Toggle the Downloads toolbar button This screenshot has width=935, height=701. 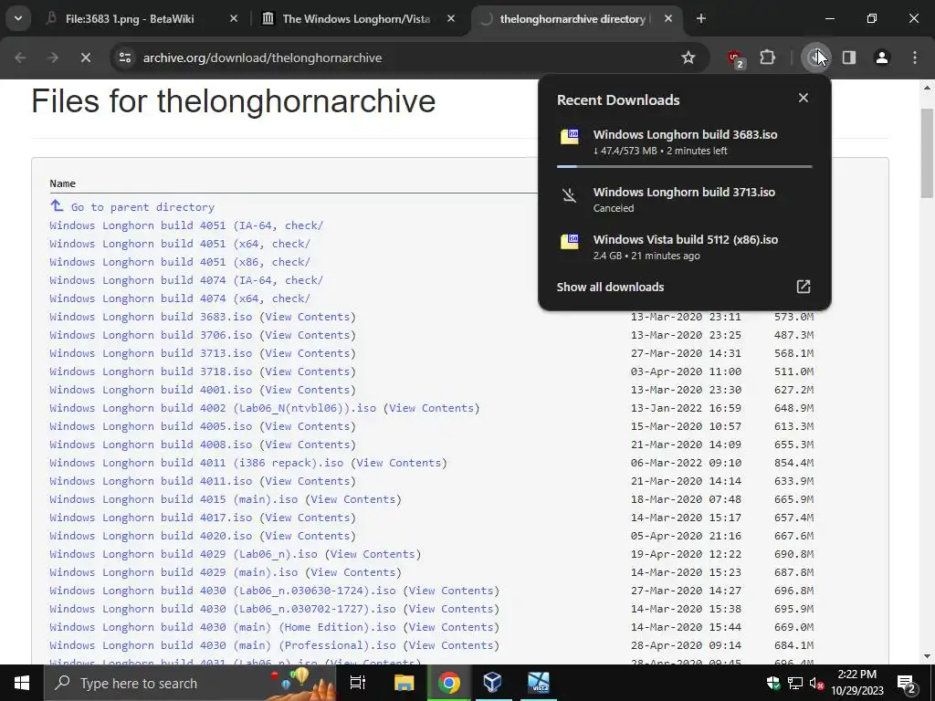(x=815, y=58)
